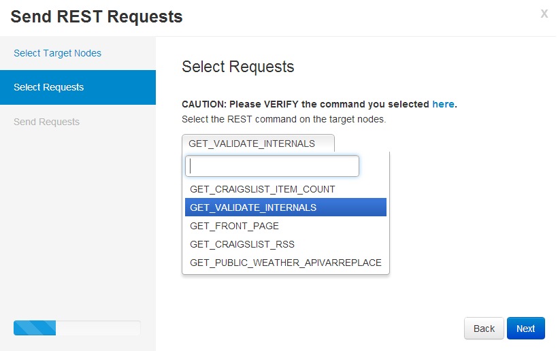Click the 'here' verification link
The image size is (558, 351).
(x=443, y=104)
